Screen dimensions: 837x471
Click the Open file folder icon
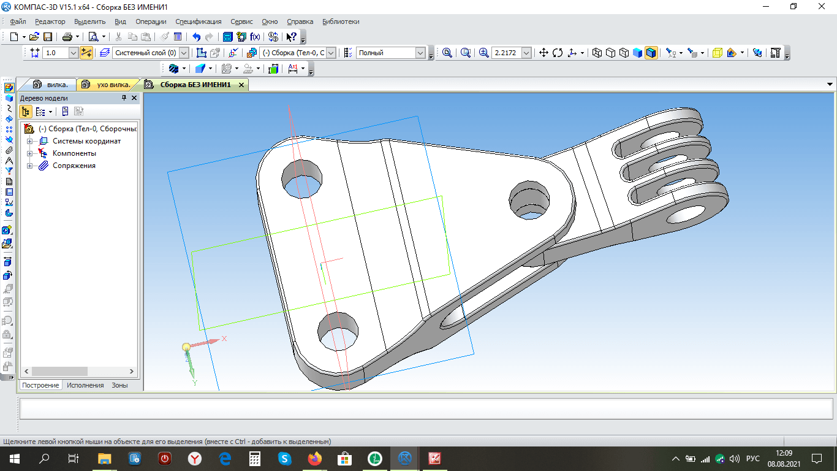(x=34, y=37)
